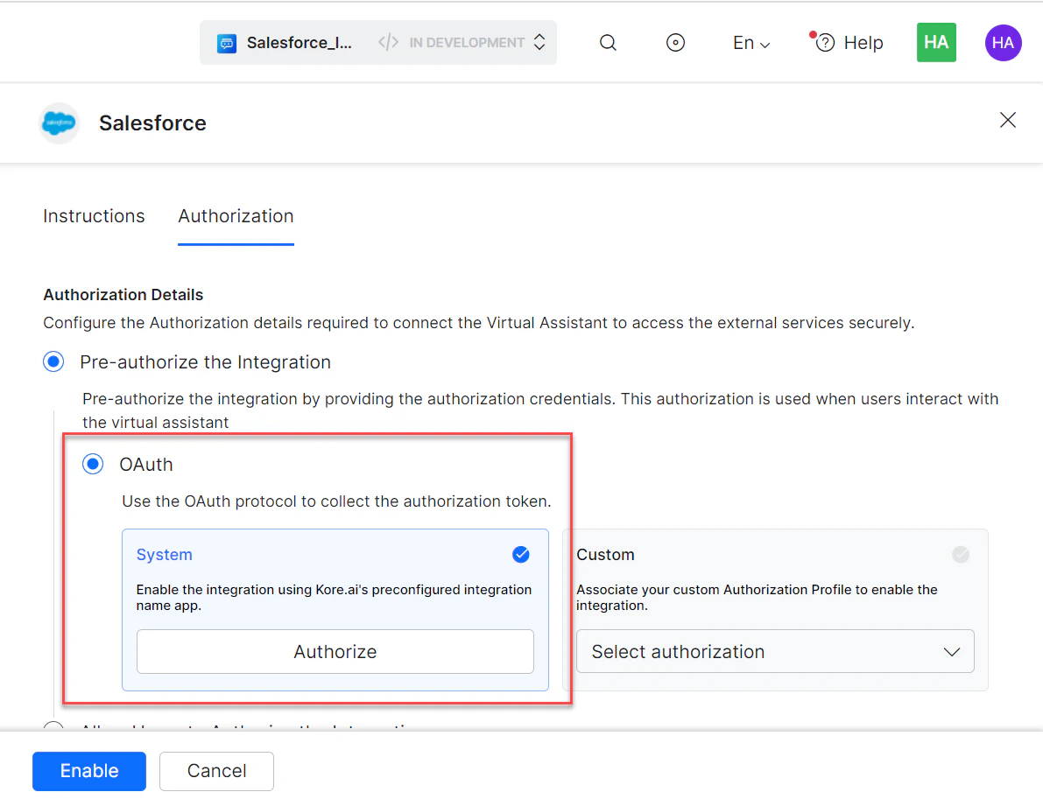
Task: Open the search icon in the top bar
Action: click(x=608, y=42)
